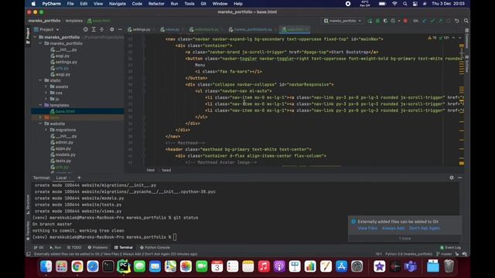Click the master branch widget
This screenshot has height=278, width=495.
click(x=444, y=254)
